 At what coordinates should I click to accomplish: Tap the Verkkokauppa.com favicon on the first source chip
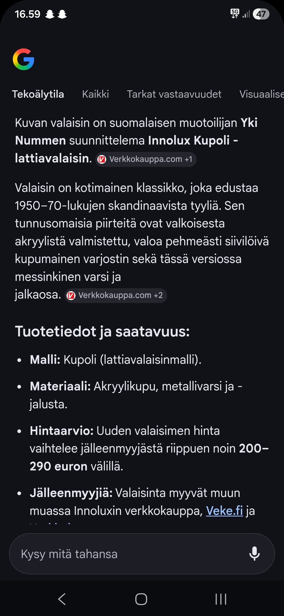click(102, 159)
